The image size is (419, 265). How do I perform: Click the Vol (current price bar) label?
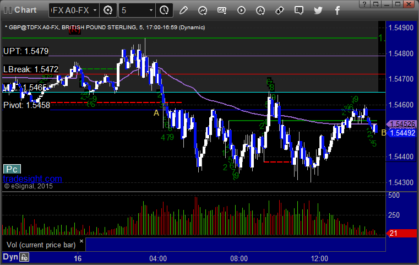[41, 245]
